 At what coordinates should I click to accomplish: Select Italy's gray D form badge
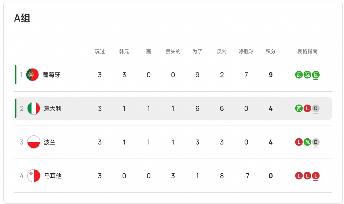pos(316,109)
